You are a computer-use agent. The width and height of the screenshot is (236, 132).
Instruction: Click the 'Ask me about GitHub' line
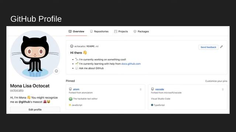(91, 68)
